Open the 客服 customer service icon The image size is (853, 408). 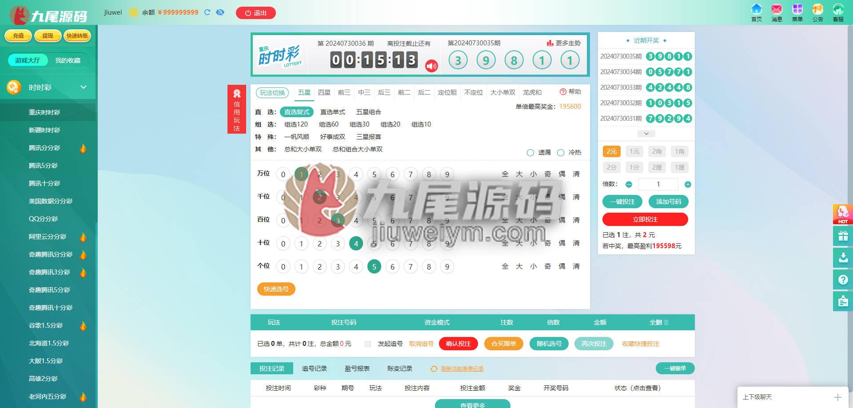click(x=838, y=9)
